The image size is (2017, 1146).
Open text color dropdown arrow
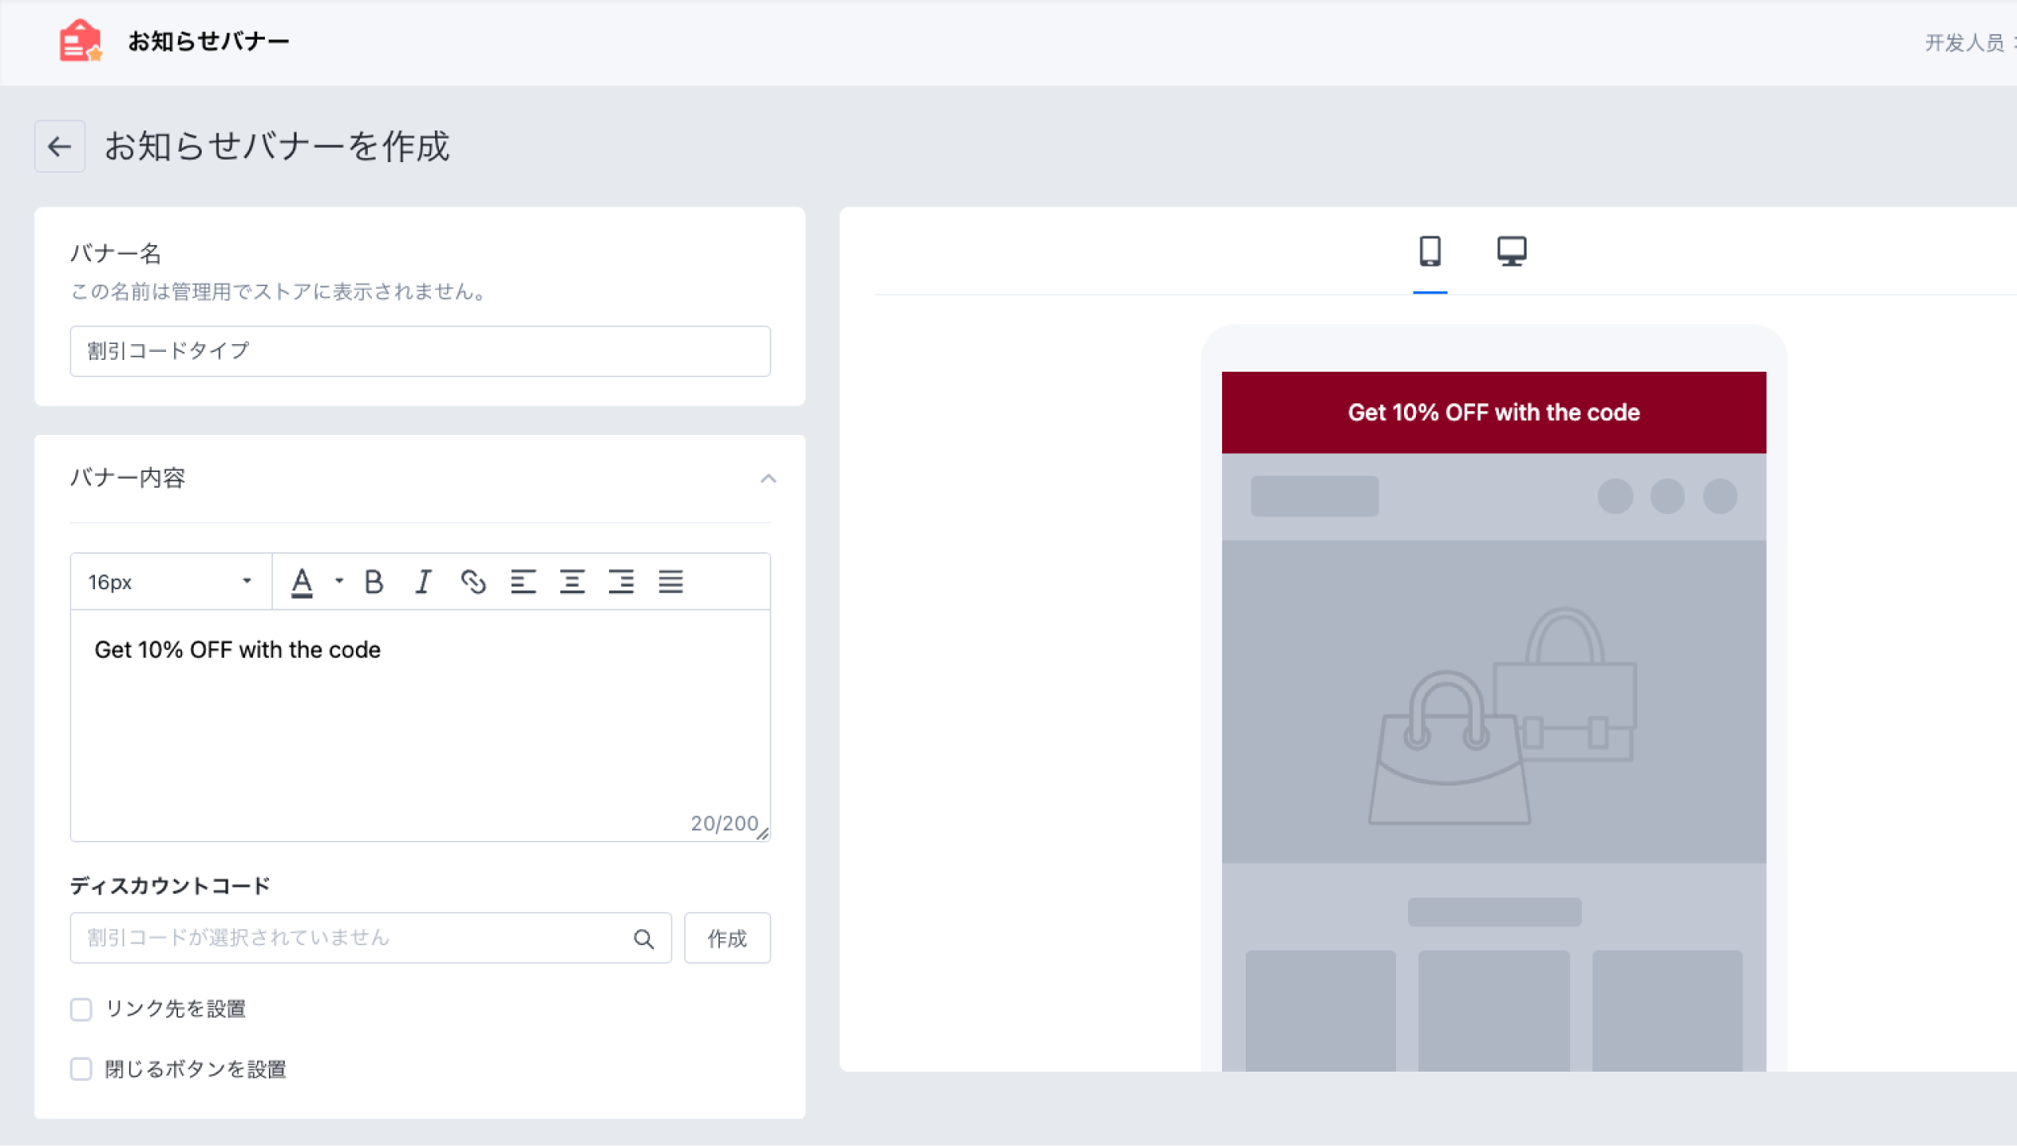pos(339,581)
